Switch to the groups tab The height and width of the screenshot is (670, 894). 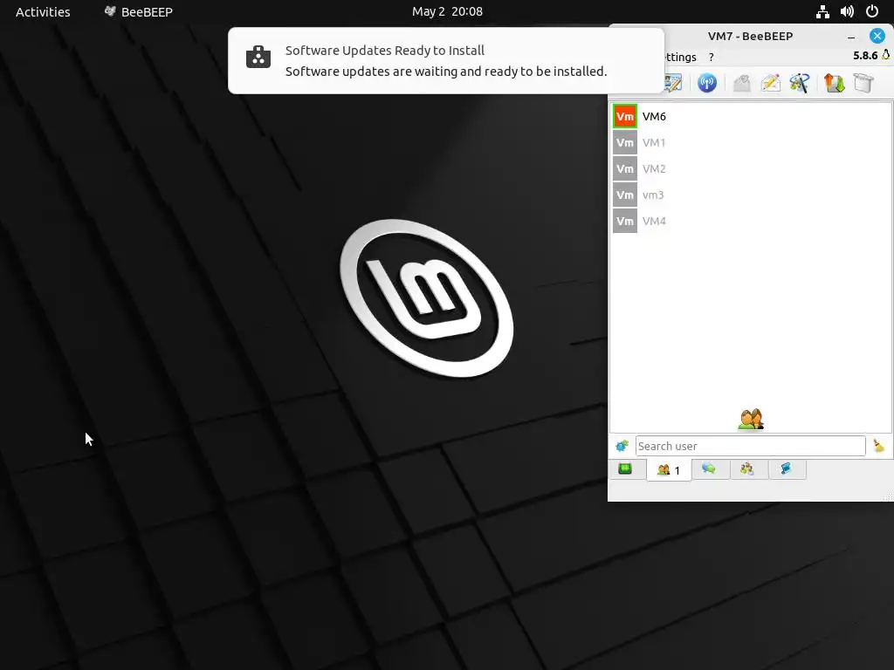pyautogui.click(x=747, y=468)
